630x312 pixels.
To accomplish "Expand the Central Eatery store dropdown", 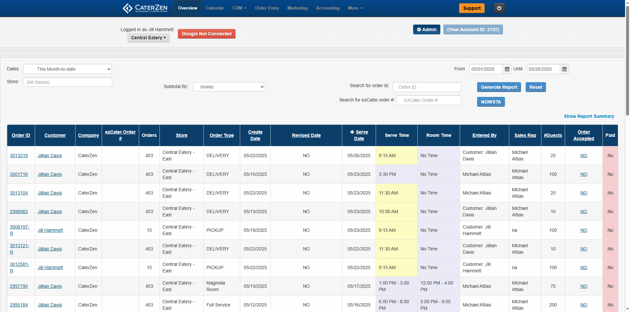I will 148,38.
